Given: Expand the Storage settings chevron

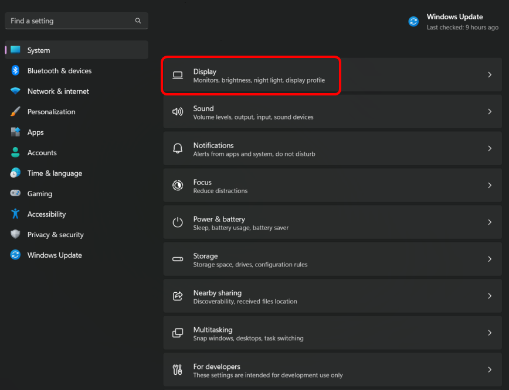Looking at the screenshot, I should [490, 259].
